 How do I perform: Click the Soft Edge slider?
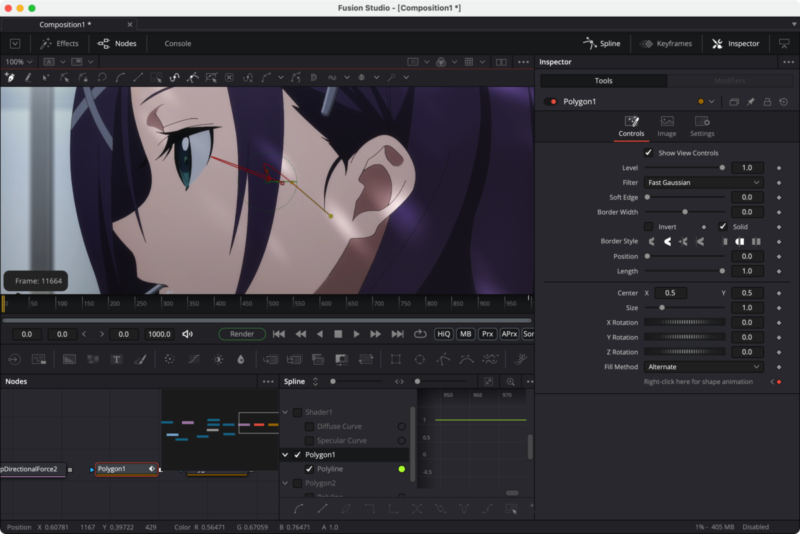pos(685,197)
